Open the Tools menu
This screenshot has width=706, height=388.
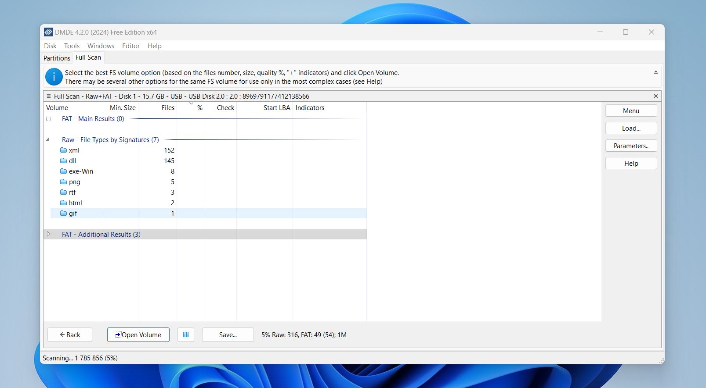[72, 46]
